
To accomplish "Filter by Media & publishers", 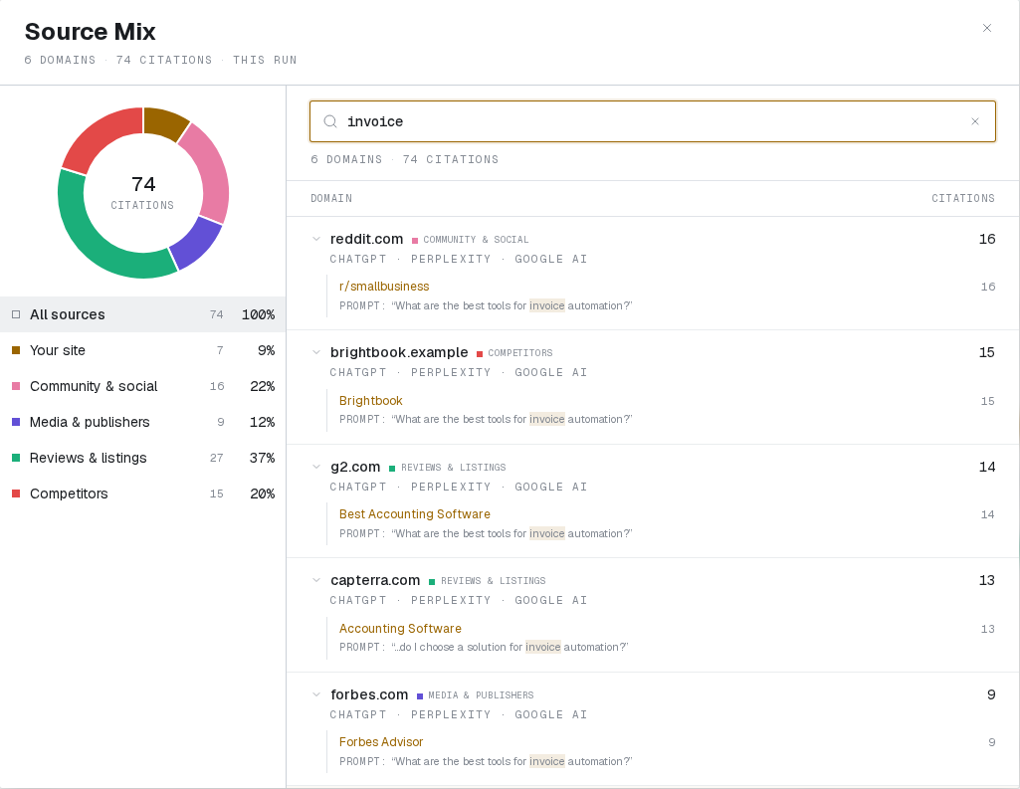I will tap(142, 422).
